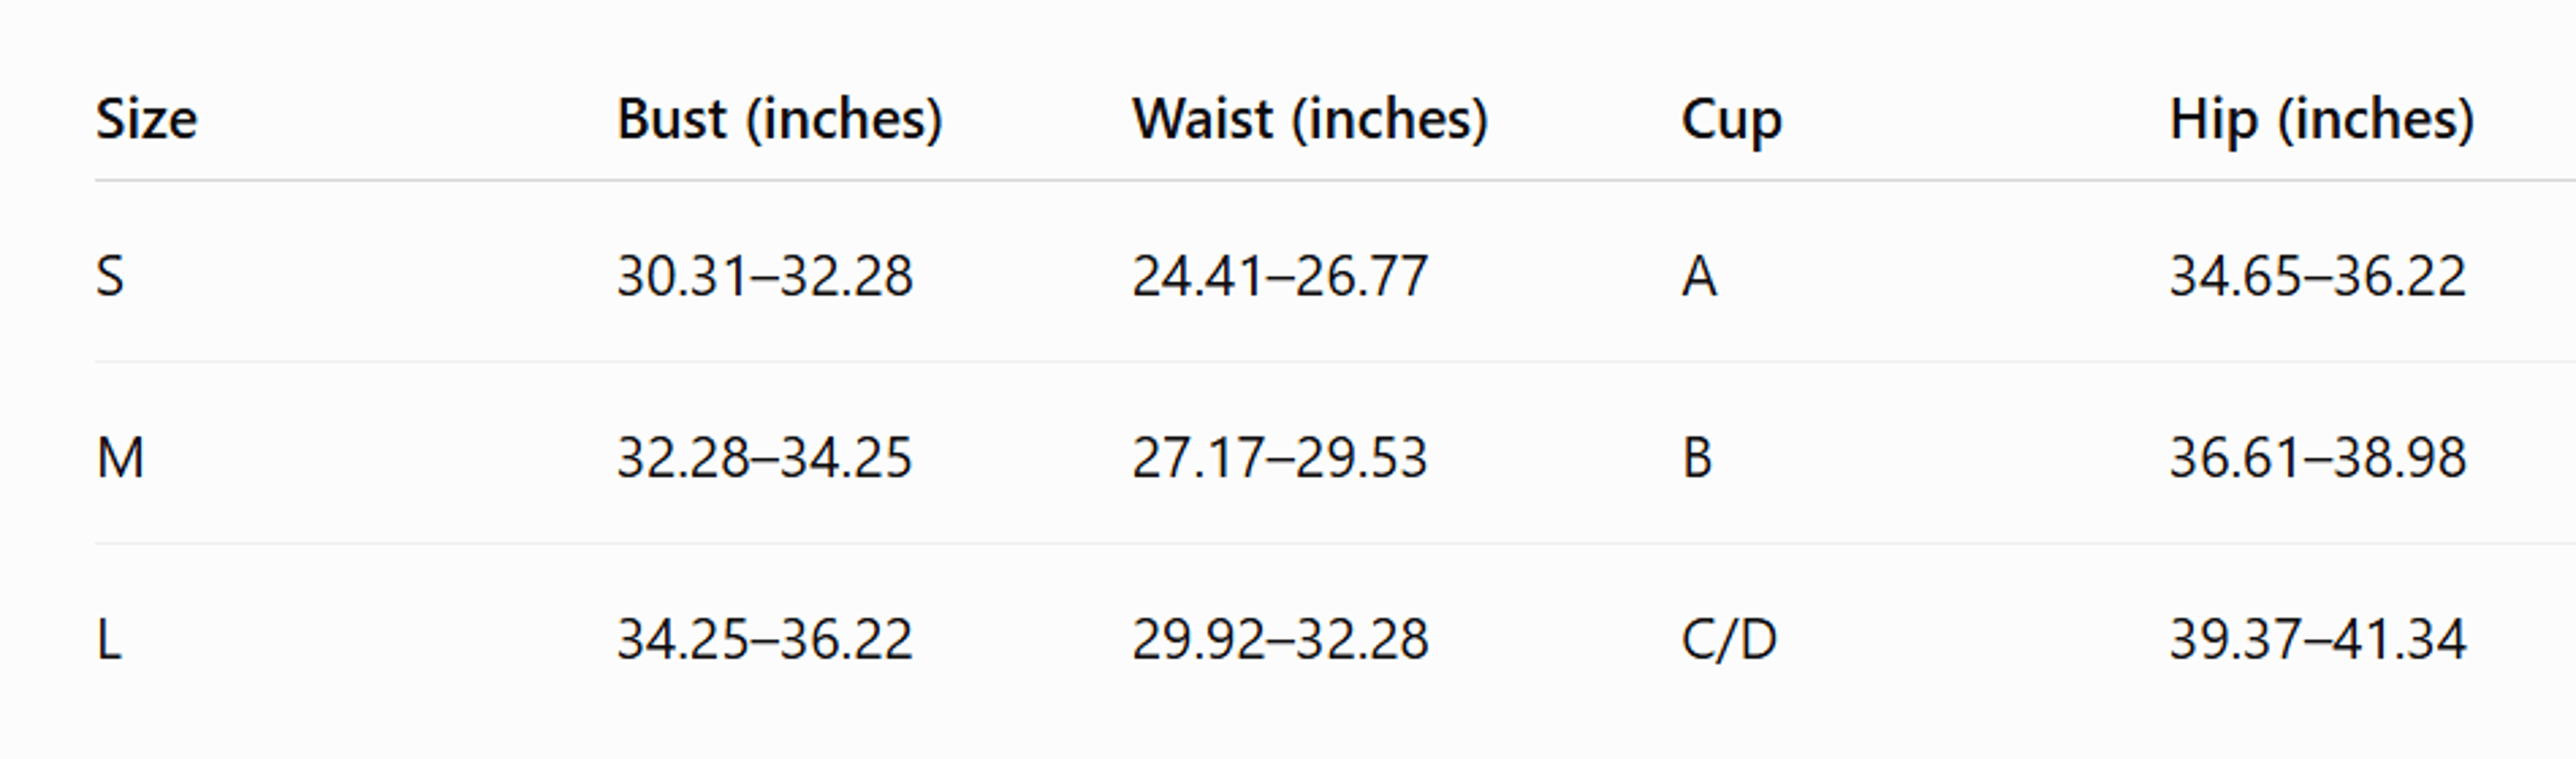Click hip value 39.37–41.34
Screen dimensions: 2576x759
2317,639
